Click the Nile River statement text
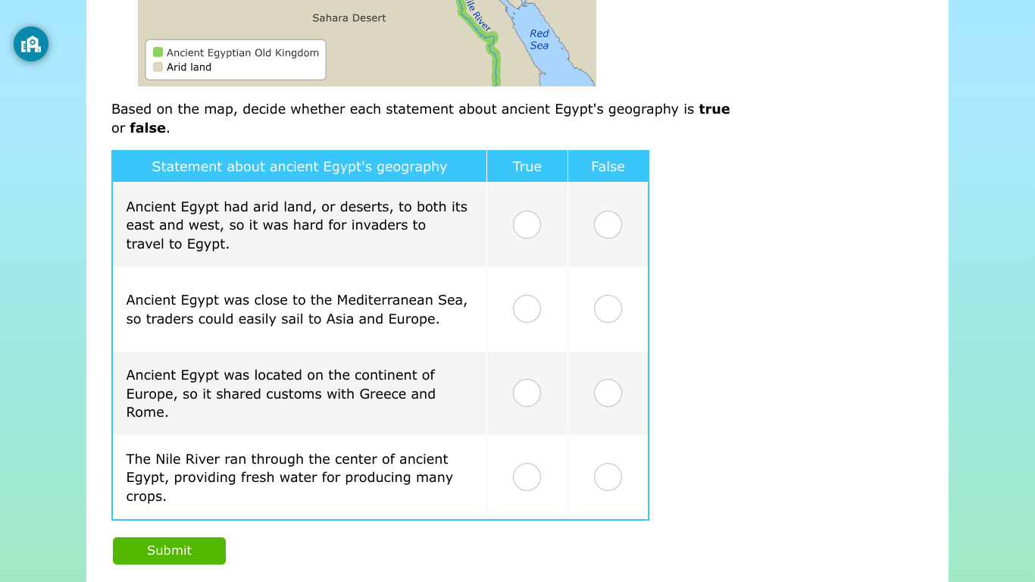The height and width of the screenshot is (582, 1035). click(x=289, y=477)
